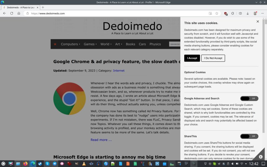Click the Chrome logo article image
267x167 pixels.
click(x=69, y=99)
